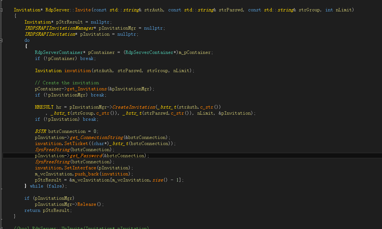Click the Release call on pInvitationMgr

tap(87, 204)
